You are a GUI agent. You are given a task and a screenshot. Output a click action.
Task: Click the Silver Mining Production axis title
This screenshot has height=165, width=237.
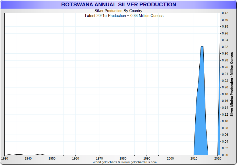[x=232, y=84]
